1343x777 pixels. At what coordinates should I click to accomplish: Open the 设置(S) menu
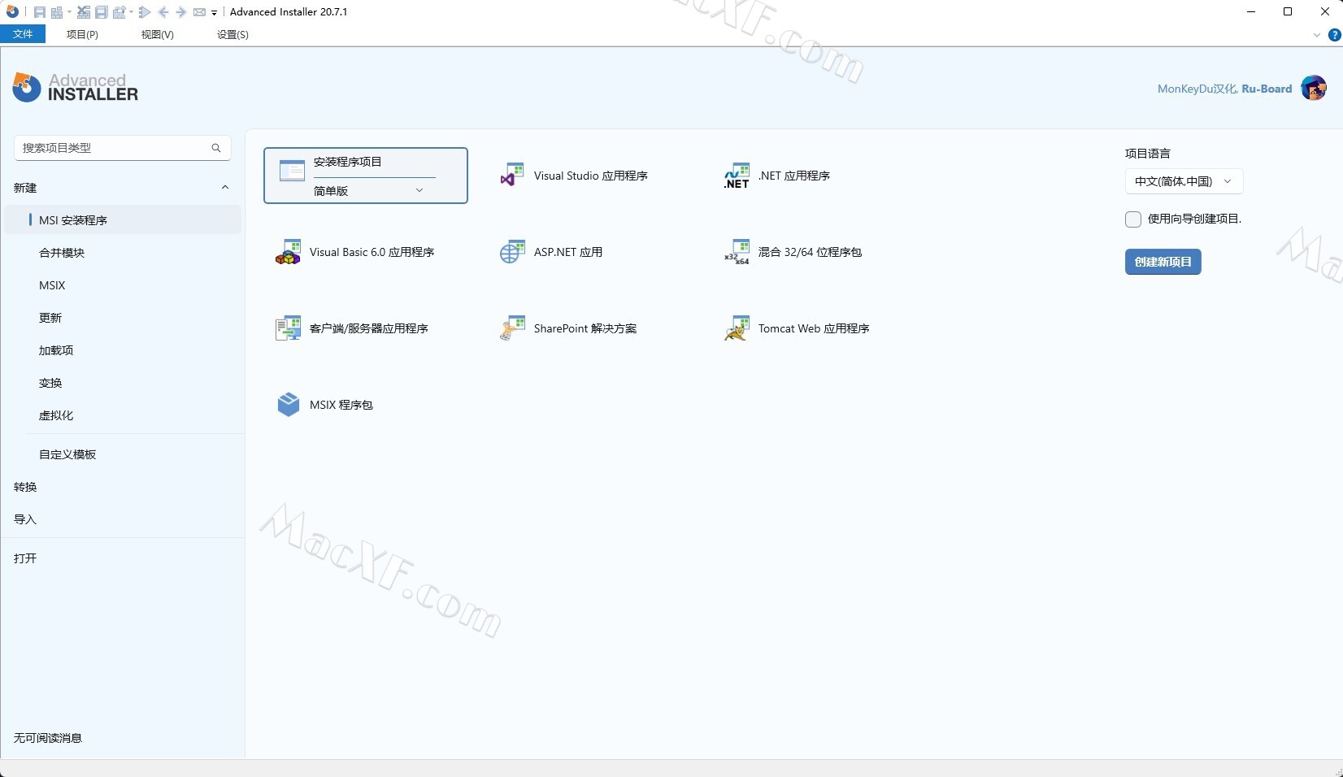click(x=233, y=34)
